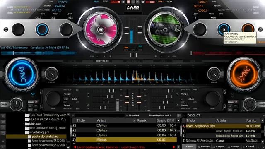Open the left deck Reverb effect selector
The width and height of the screenshot is (265, 149).
click(67, 106)
